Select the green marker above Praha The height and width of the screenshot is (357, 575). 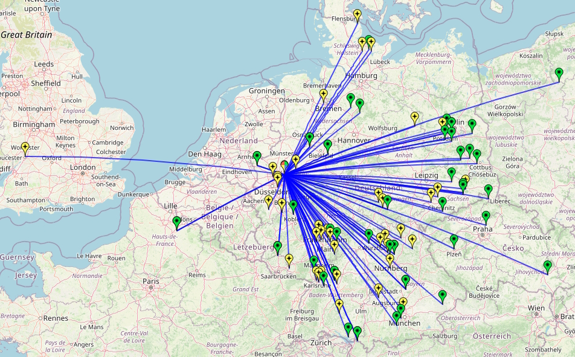[x=486, y=216]
